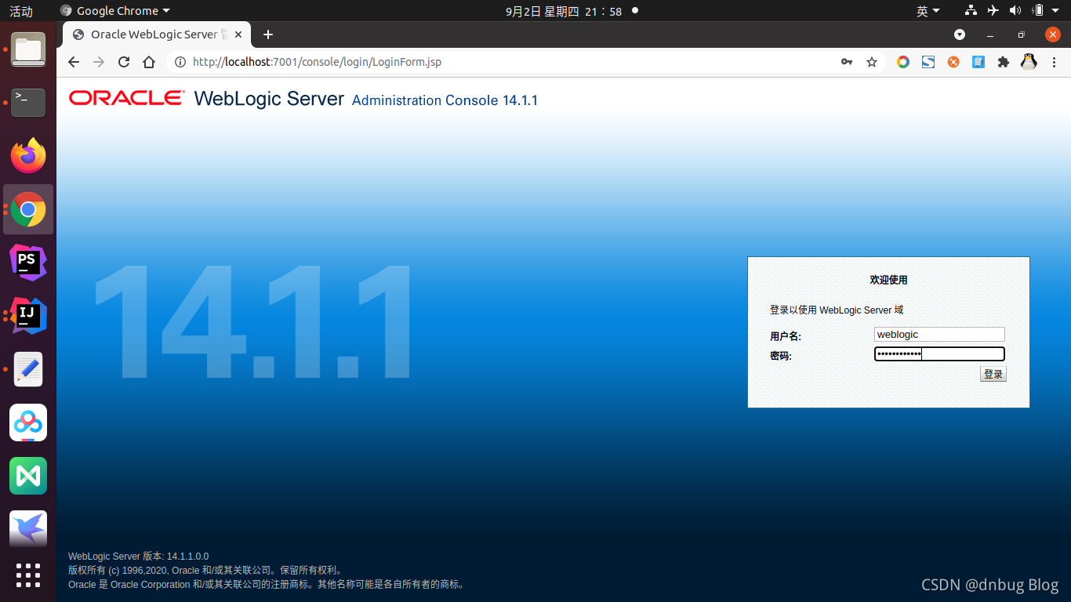Click the orange circular extension icon
Image resolution: width=1071 pixels, height=602 pixels.
953,62
